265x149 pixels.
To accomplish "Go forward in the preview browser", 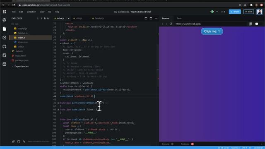I will pyautogui.click(x=166, y=24).
